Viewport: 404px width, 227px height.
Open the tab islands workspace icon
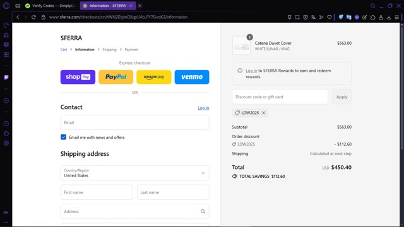tap(18, 6)
